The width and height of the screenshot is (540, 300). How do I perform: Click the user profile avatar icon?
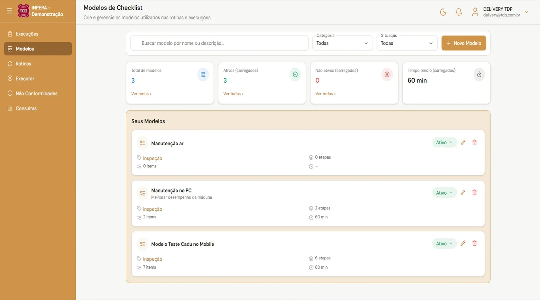[475, 12]
